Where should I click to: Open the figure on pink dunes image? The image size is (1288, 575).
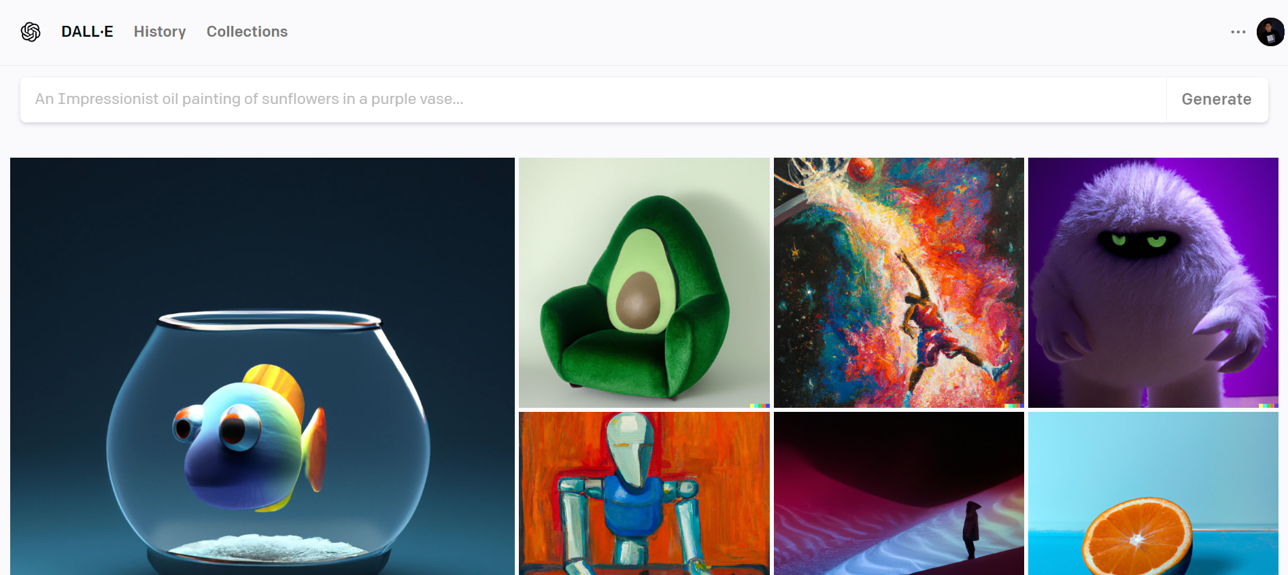[899, 493]
